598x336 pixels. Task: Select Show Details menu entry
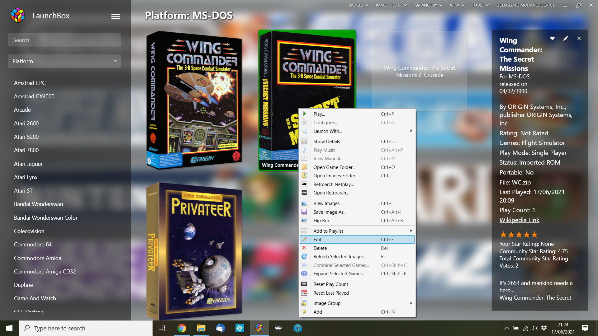coord(357,141)
